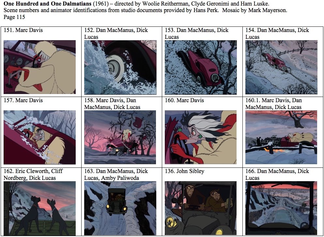
Task: Click scene 154 car on hillside image
Action: [281, 67]
